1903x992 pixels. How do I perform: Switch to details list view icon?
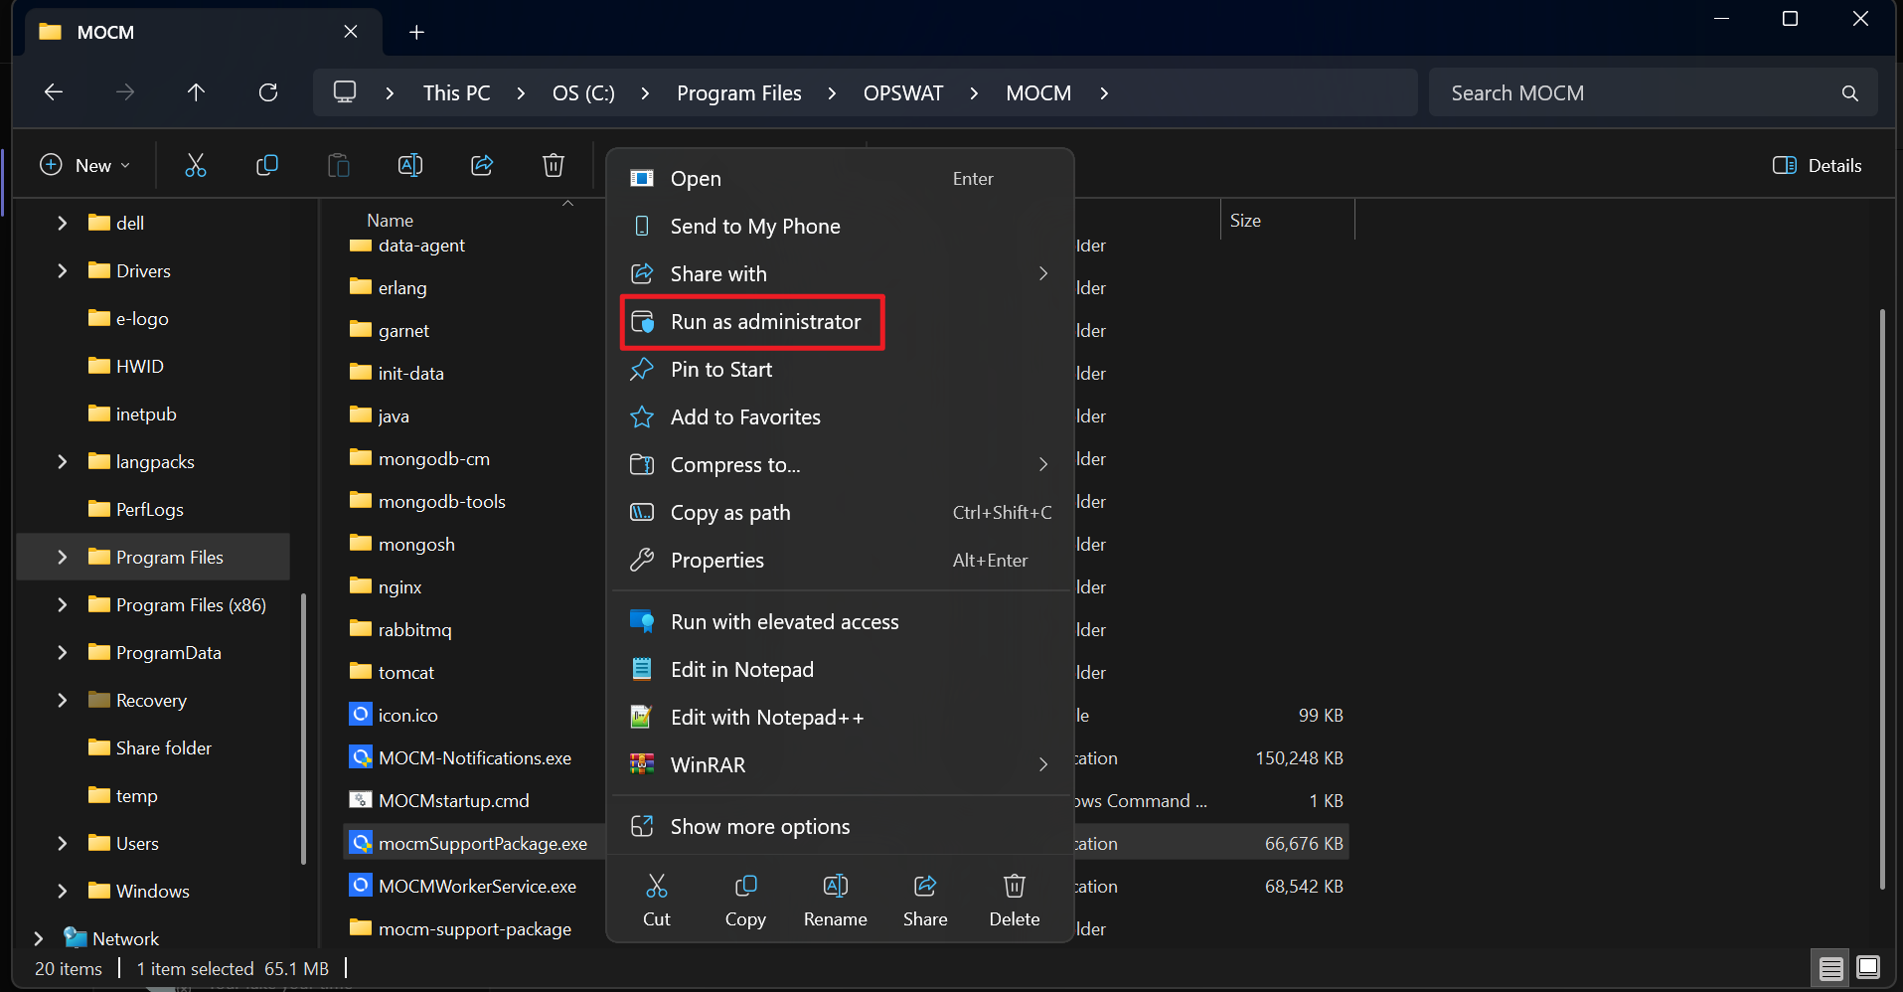pos(1830,967)
